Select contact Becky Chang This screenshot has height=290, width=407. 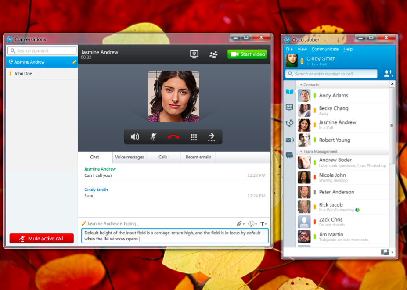(342, 110)
